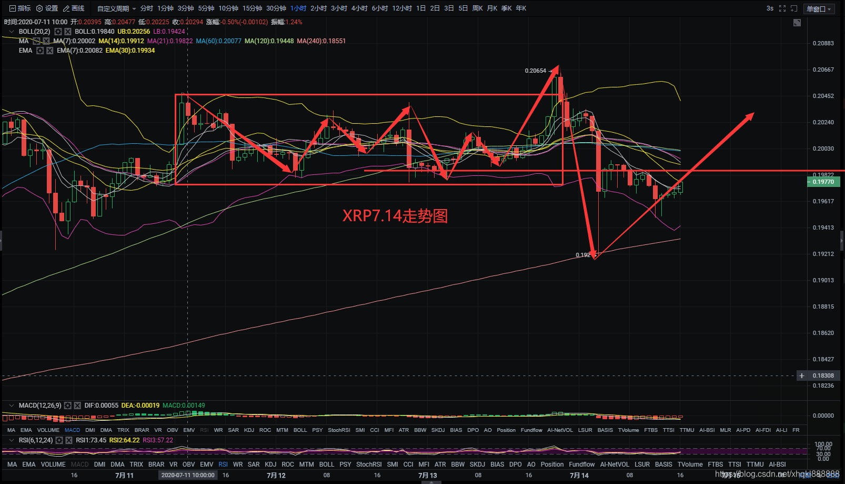
Task: Open the 设置 settings panel
Action: (x=47, y=8)
